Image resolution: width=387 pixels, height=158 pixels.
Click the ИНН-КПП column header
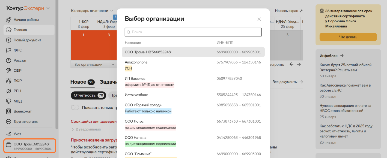coord(225,43)
